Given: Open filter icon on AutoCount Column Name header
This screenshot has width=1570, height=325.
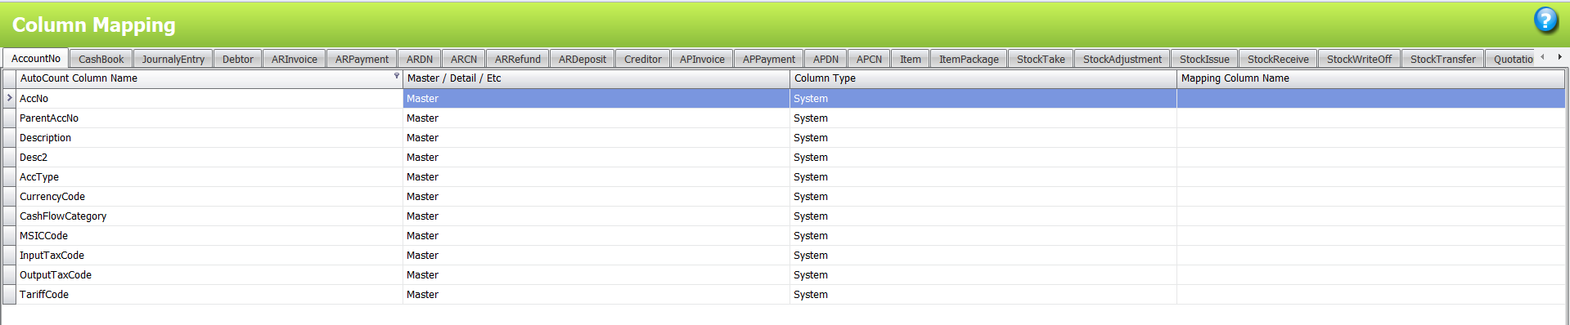Looking at the screenshot, I should tap(397, 76).
